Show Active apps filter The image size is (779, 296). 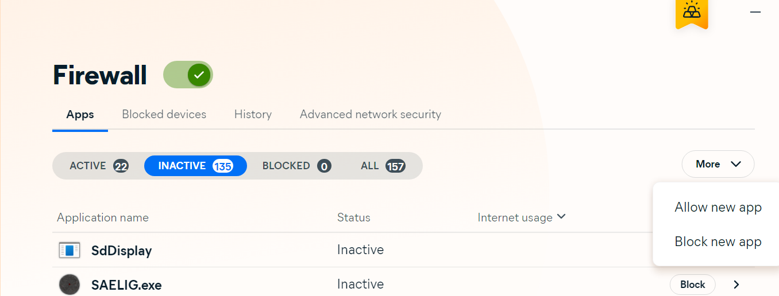pos(98,166)
